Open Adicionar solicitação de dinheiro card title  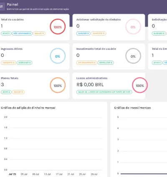(99, 20)
